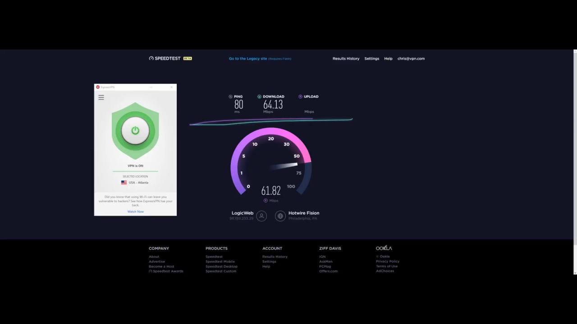
Task: Open Speedtest link under Products
Action: [214, 256]
